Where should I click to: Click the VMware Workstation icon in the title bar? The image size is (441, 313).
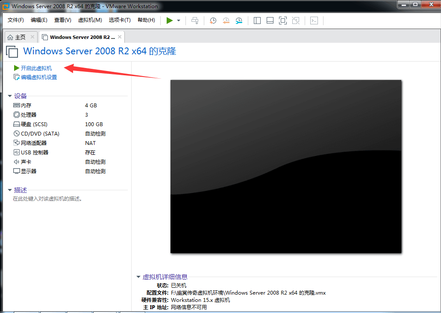pos(6,6)
